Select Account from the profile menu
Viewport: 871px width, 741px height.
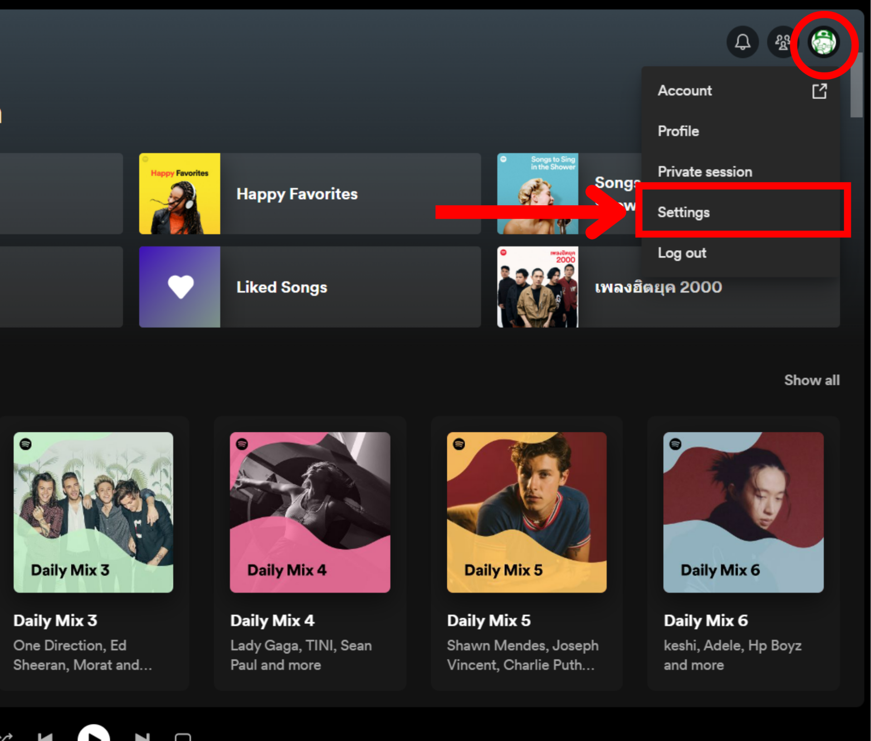click(x=685, y=91)
